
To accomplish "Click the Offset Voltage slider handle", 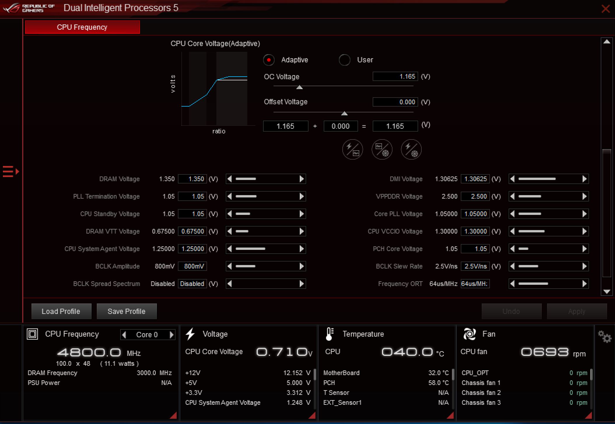I will pyautogui.click(x=344, y=113).
